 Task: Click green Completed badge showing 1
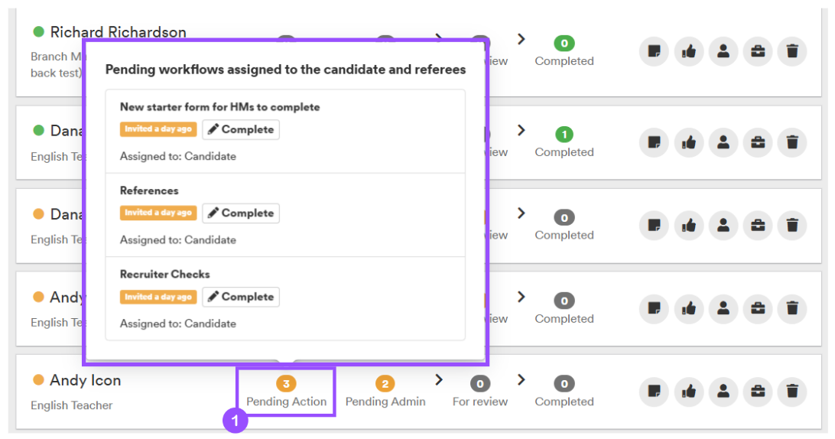[564, 135]
